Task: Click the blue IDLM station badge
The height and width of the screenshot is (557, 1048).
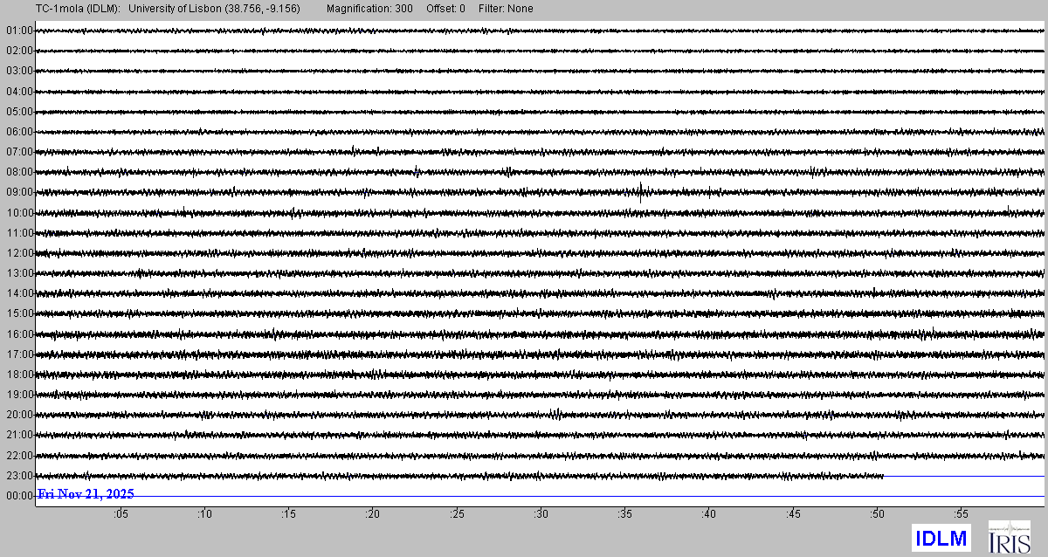Action: 941,539
